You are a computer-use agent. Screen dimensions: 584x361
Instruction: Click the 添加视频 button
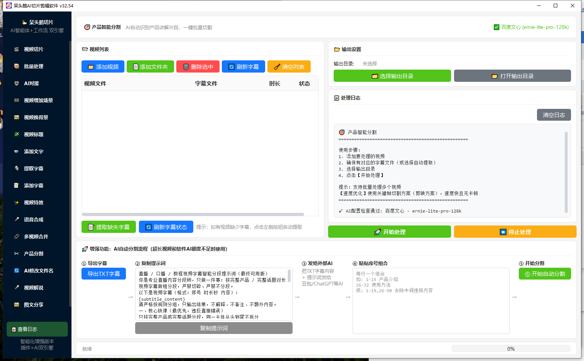tap(103, 67)
